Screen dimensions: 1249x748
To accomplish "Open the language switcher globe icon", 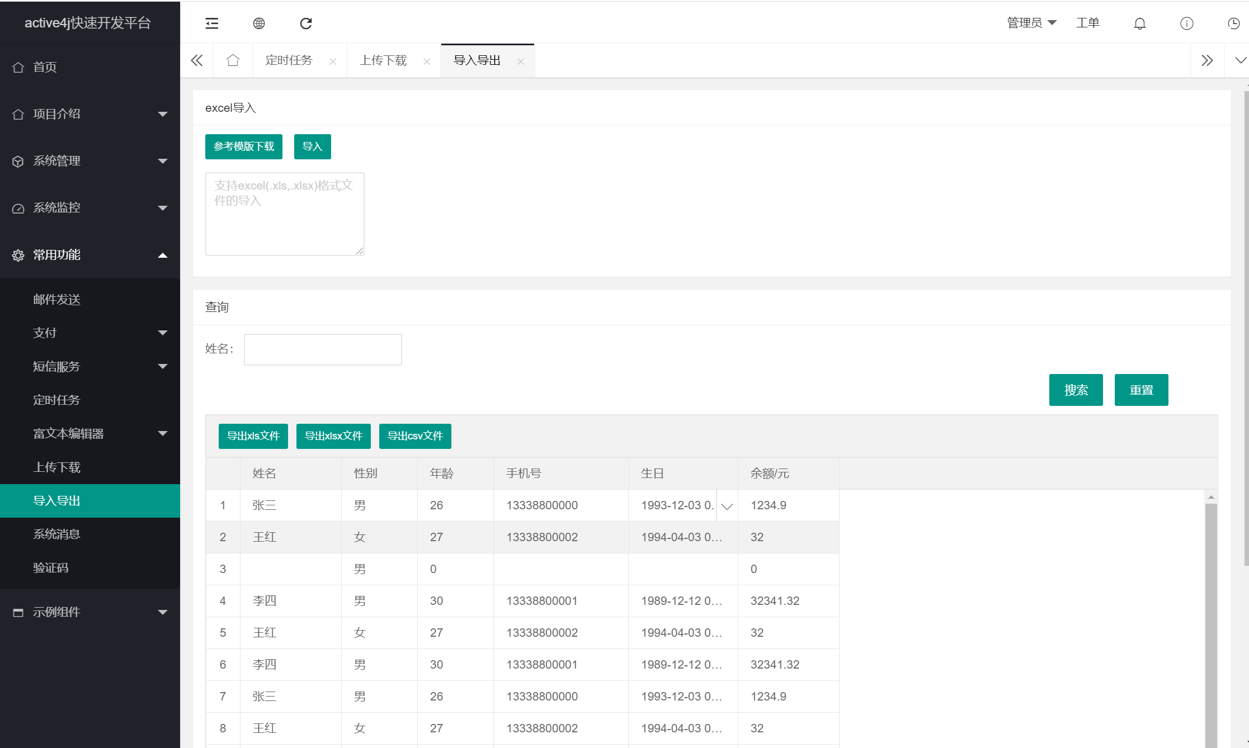I will click(258, 23).
